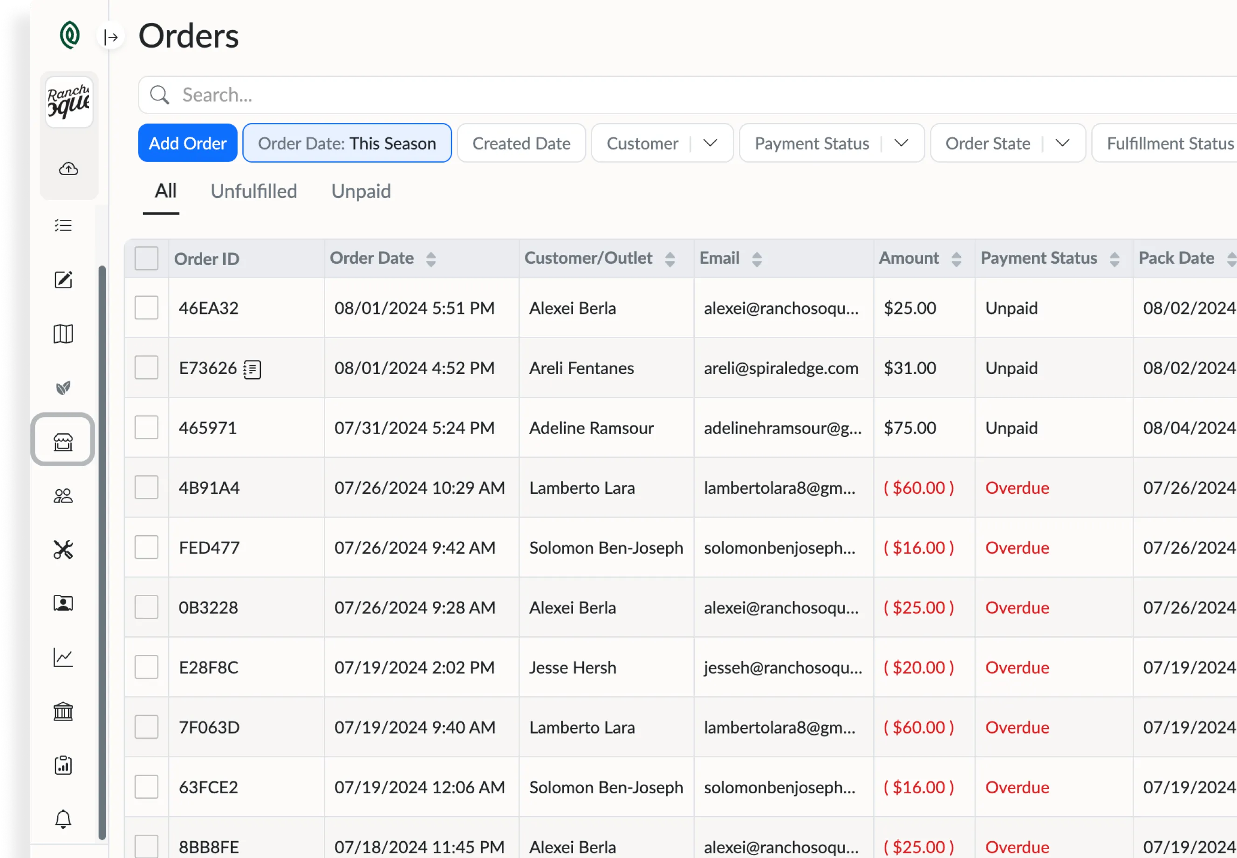This screenshot has width=1237, height=858.
Task: Tick the select-all checkbox in table header
Action: pos(146,259)
